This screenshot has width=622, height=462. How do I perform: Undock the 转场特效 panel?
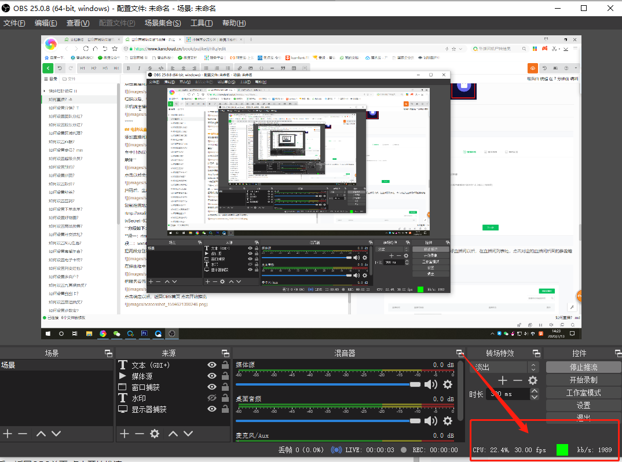pos(536,353)
